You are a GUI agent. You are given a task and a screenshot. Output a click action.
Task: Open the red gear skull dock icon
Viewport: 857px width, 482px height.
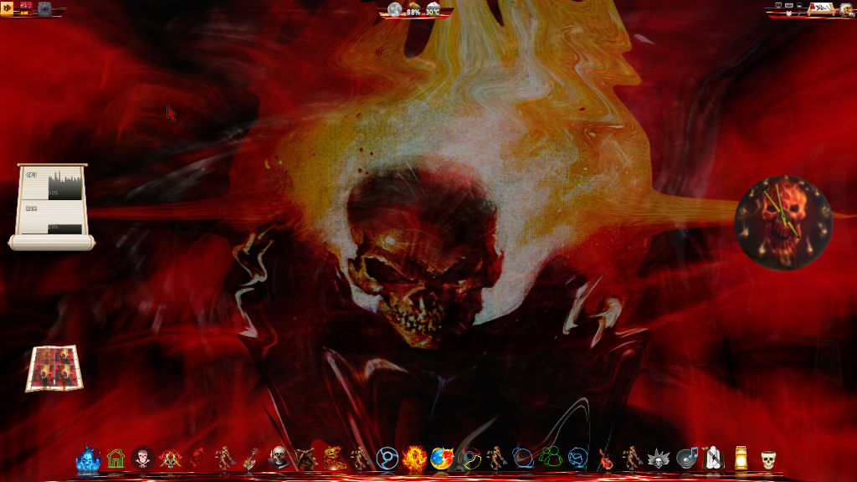pyautogui.click(x=198, y=459)
